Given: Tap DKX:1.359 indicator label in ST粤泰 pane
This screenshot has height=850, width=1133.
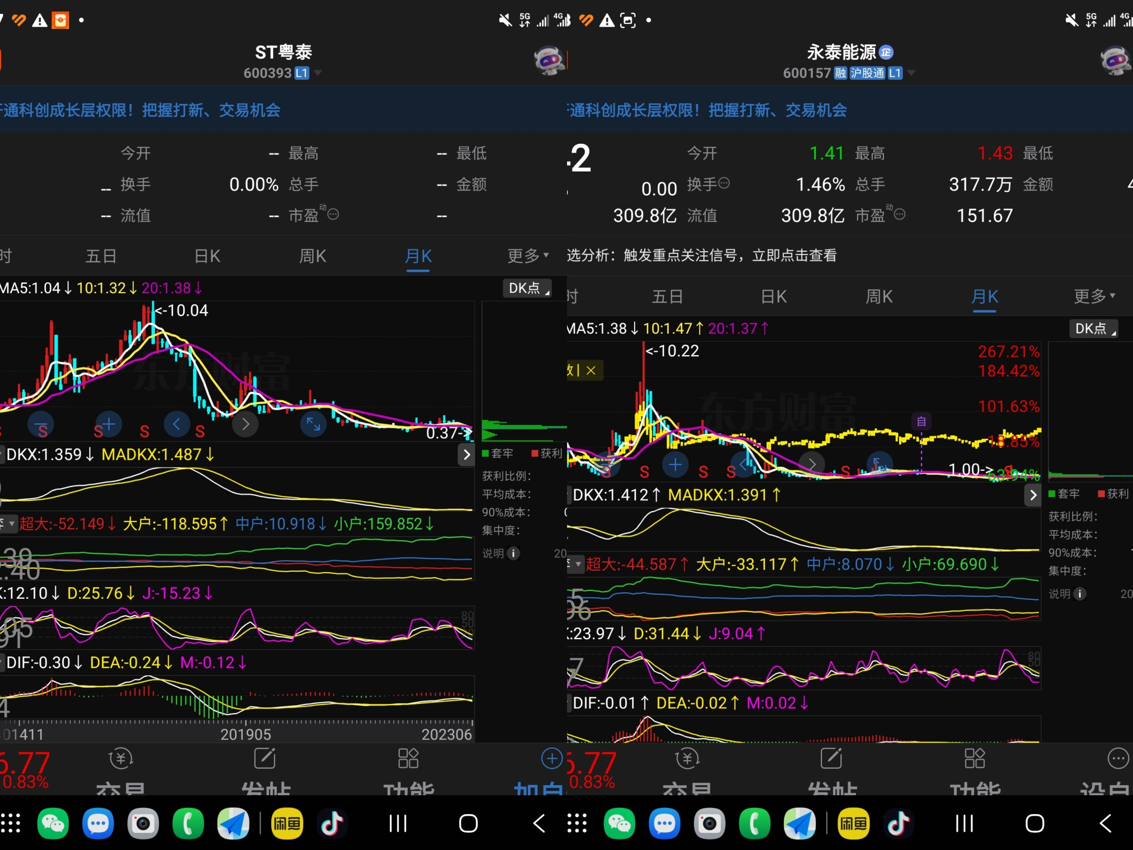Looking at the screenshot, I should click(50, 455).
